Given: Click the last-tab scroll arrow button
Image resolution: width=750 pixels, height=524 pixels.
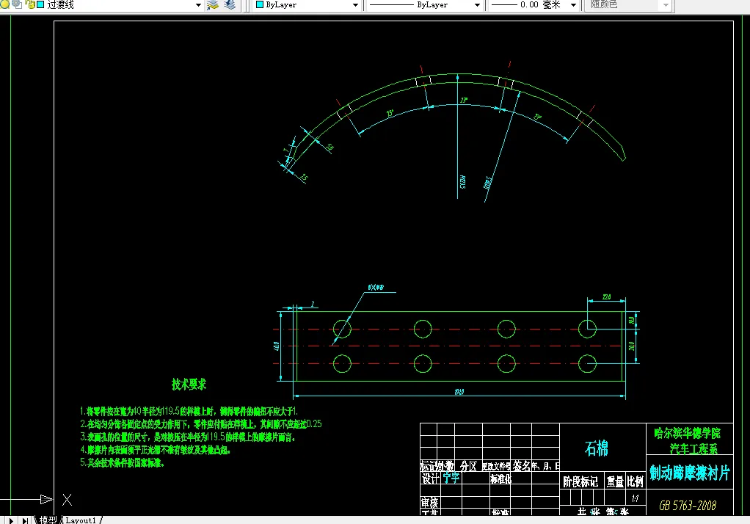Looking at the screenshot, I should [x=25, y=520].
